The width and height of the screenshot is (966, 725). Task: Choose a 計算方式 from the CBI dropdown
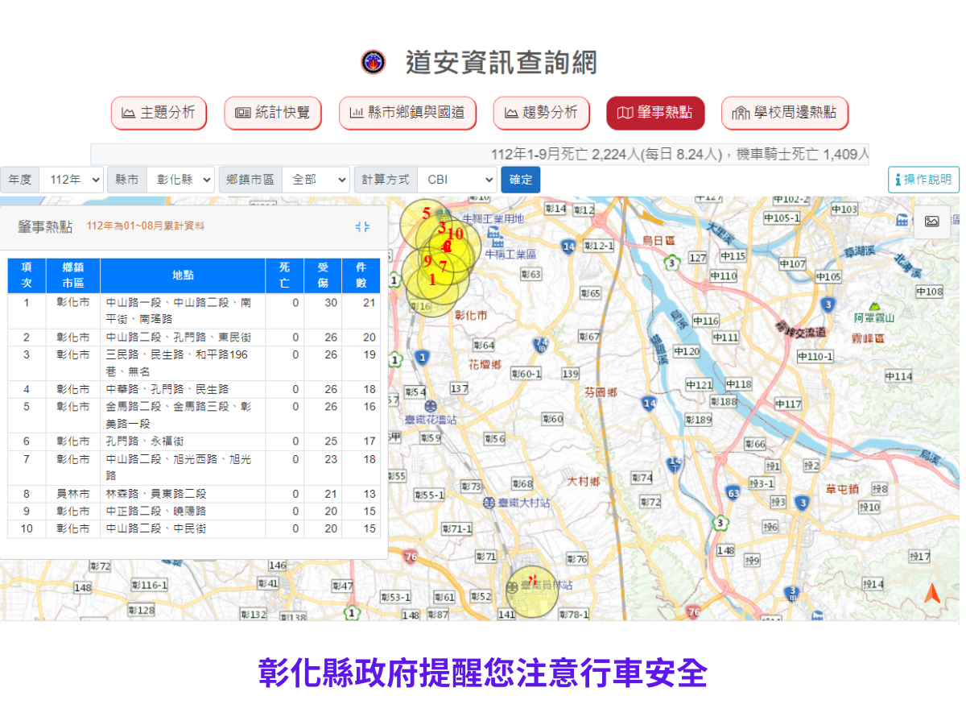click(456, 180)
